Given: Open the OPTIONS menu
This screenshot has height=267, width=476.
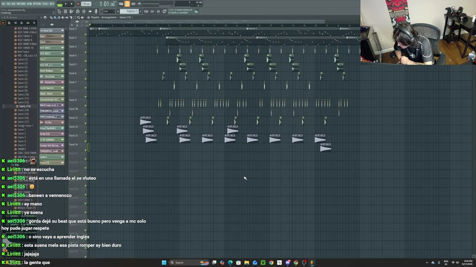Looking at the screenshot, I should pyautogui.click(x=37, y=4).
